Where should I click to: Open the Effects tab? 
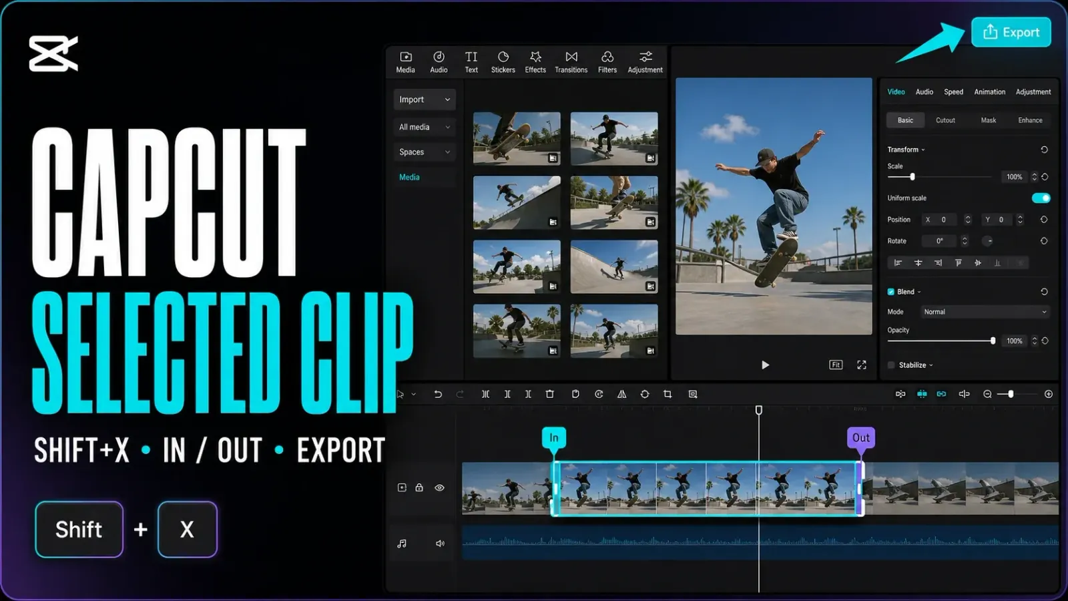tap(535, 62)
